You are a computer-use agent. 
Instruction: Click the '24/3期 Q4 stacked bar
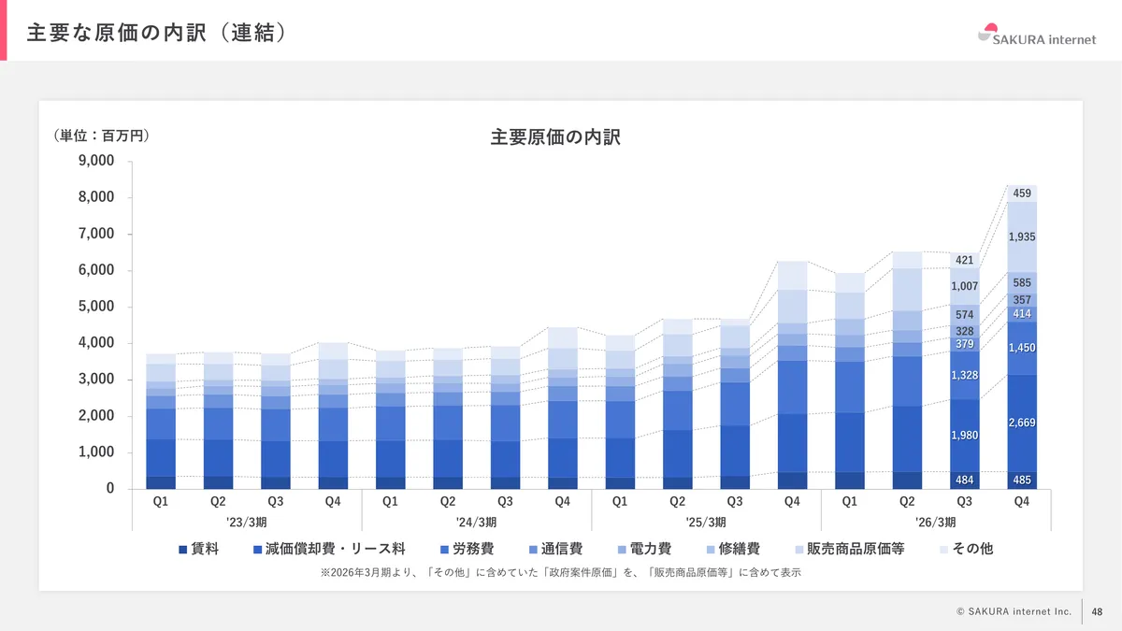click(x=563, y=409)
